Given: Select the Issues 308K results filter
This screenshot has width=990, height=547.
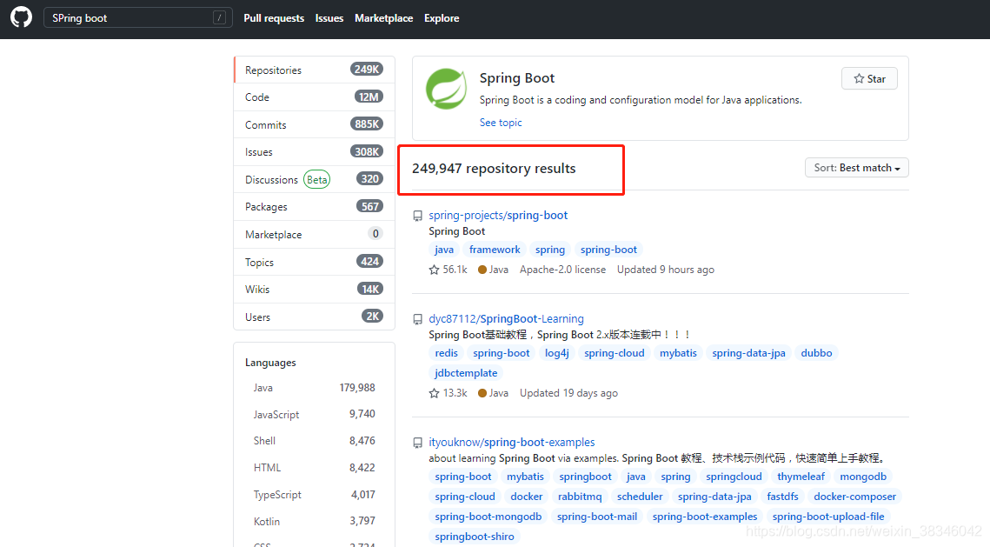Looking at the screenshot, I should pyautogui.click(x=315, y=151).
